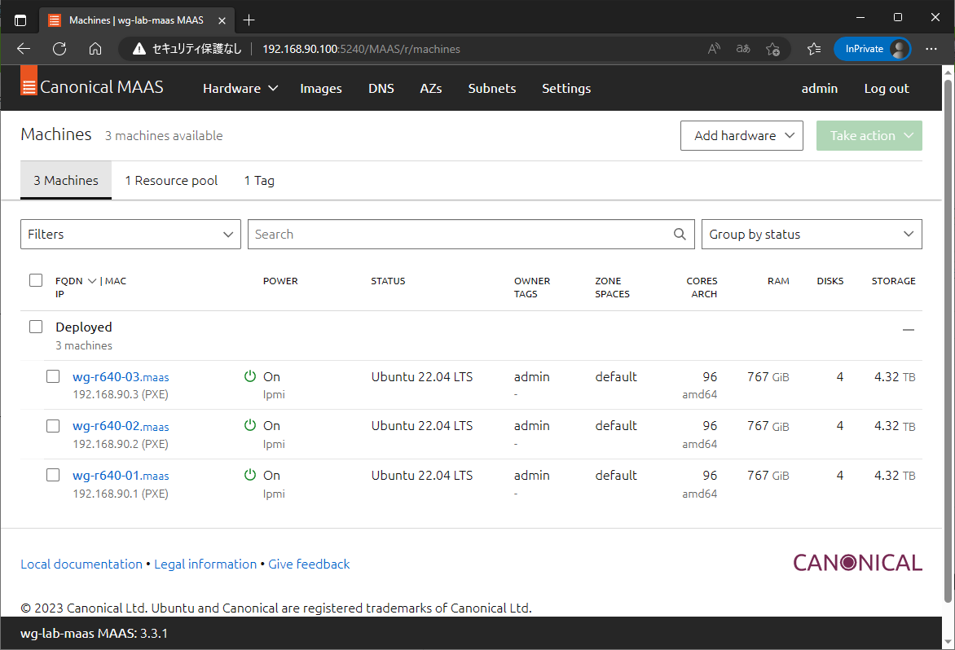Open the Images menu
Viewport: 955px width, 650px height.
pos(321,88)
